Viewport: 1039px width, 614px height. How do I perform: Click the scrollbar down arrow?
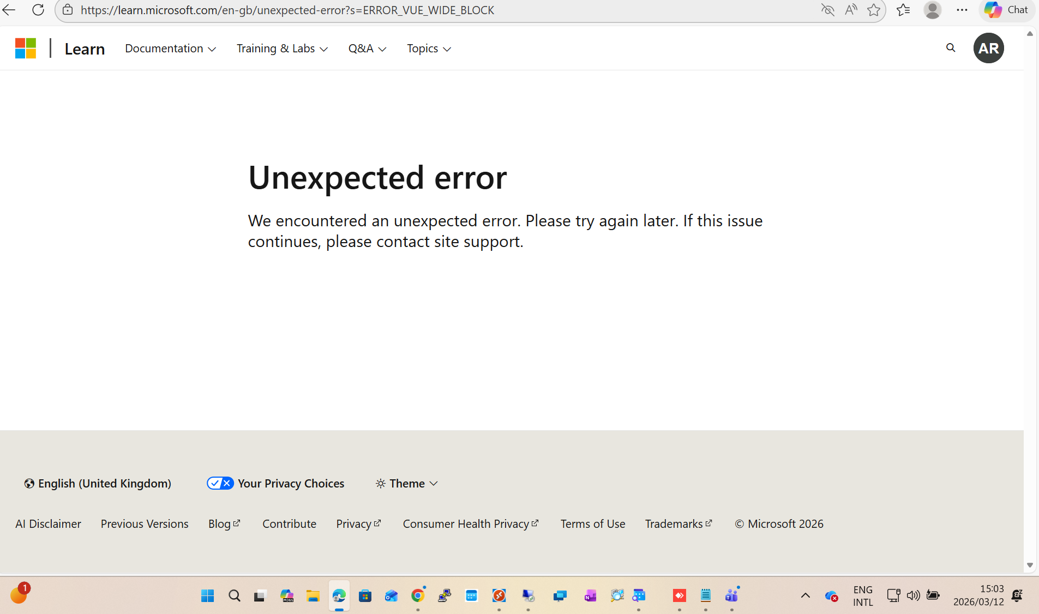(x=1030, y=565)
